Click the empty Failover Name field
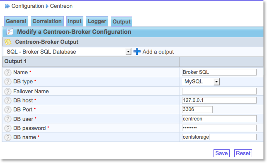Viewport: 267px width, 163px height. click(219, 91)
